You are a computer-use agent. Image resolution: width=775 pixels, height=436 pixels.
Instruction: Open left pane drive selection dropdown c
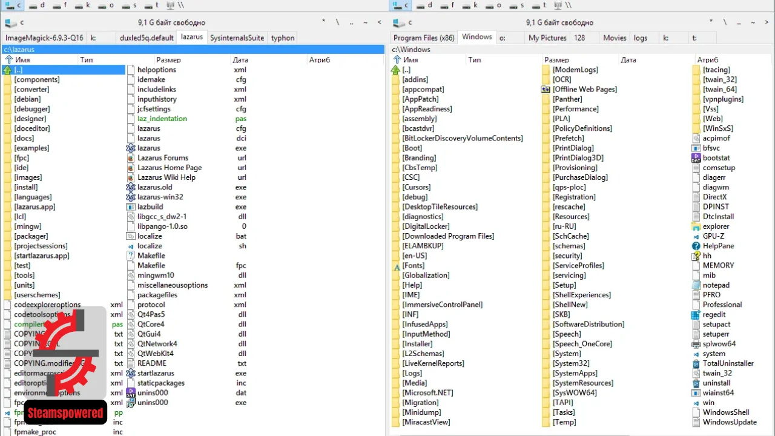(14, 22)
